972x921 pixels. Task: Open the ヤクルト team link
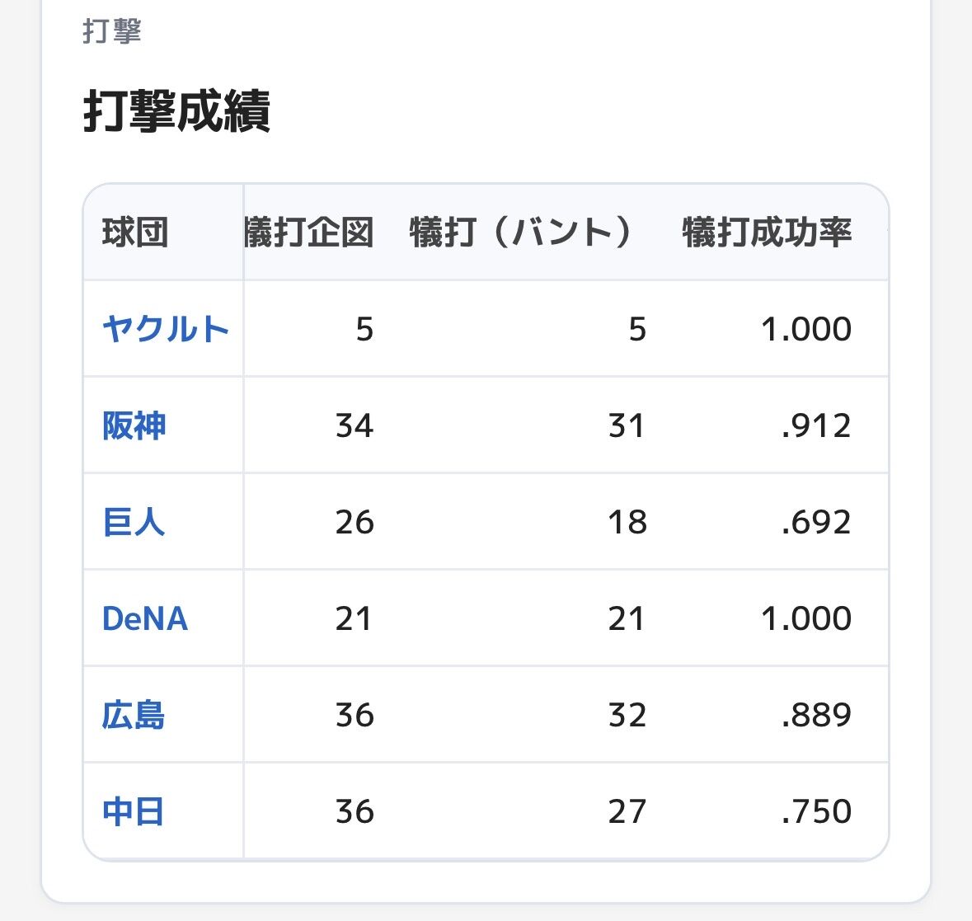[x=166, y=328]
